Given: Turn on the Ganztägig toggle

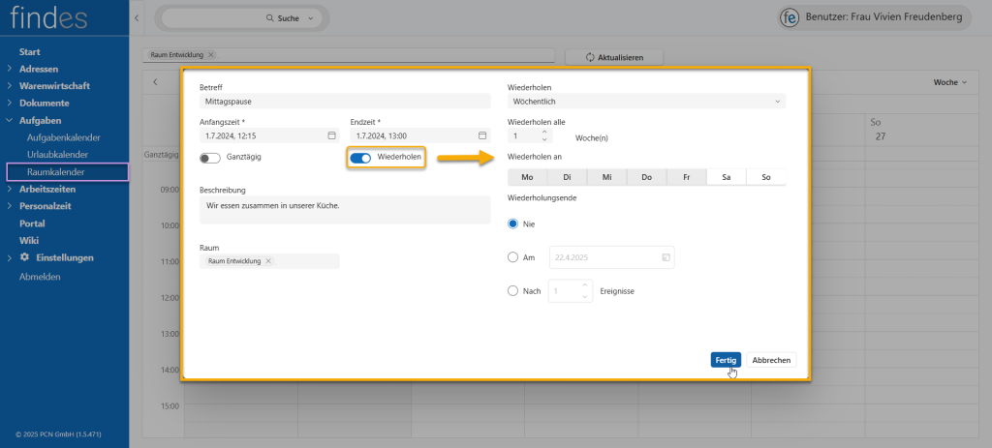Looking at the screenshot, I should pos(209,158).
